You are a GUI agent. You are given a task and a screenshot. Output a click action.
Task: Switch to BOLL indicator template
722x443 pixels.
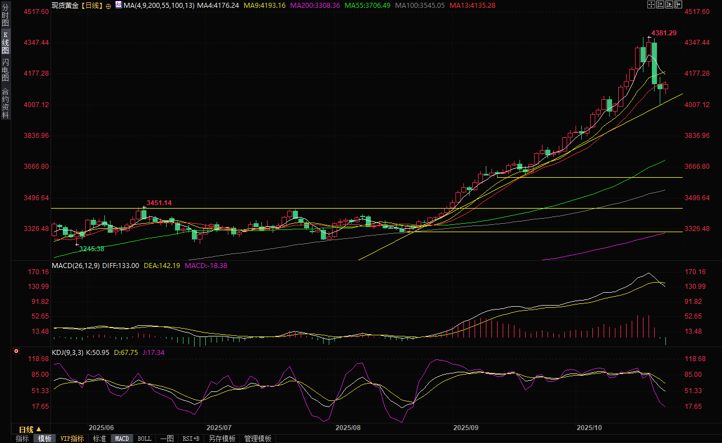point(144,439)
